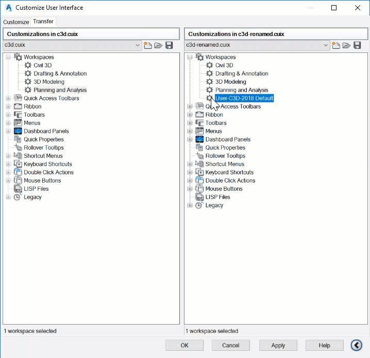Image resolution: width=370 pixels, height=358 pixels.
Task: Collapse Workspaces node in left tree
Action: coord(8,57)
